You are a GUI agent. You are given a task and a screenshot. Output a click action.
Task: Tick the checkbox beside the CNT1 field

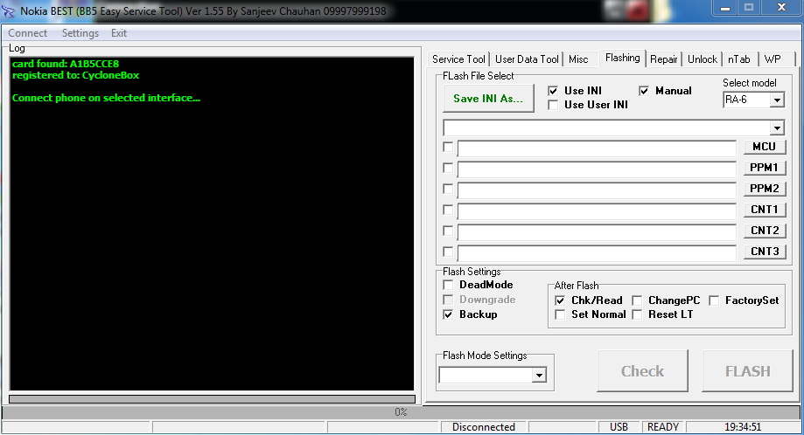(448, 210)
